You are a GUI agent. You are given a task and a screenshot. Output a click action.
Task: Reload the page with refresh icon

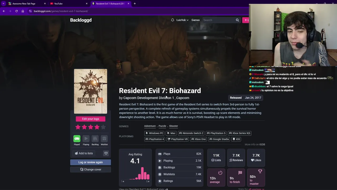coord(16,11)
